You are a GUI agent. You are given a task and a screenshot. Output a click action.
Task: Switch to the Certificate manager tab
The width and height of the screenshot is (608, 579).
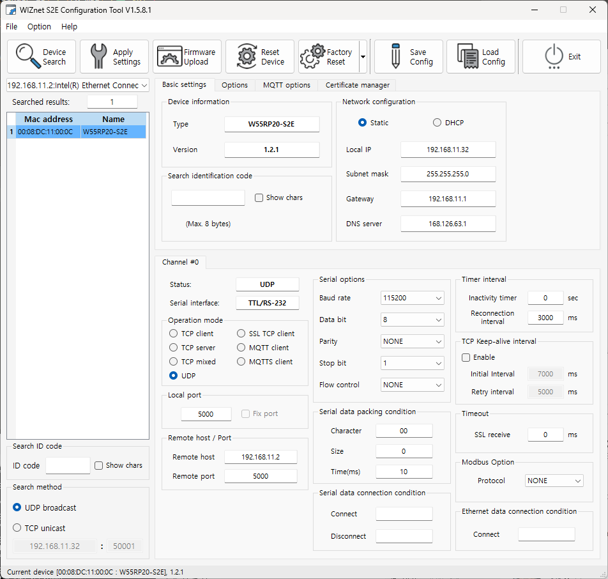click(357, 85)
